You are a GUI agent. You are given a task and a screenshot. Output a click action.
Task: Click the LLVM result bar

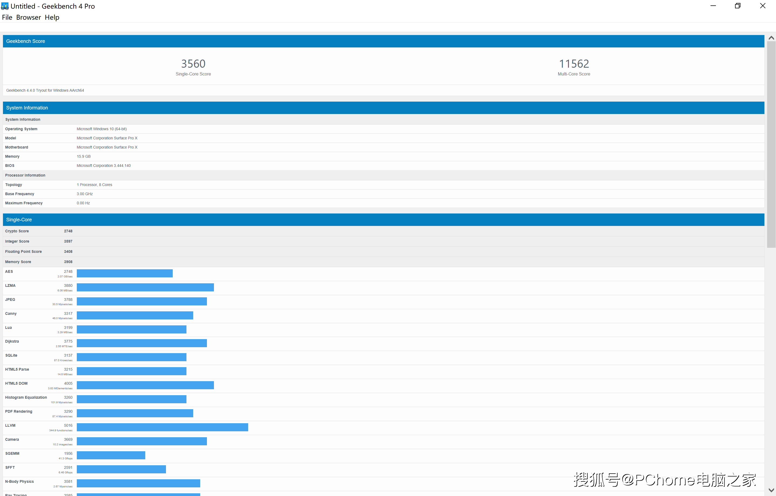(x=162, y=427)
